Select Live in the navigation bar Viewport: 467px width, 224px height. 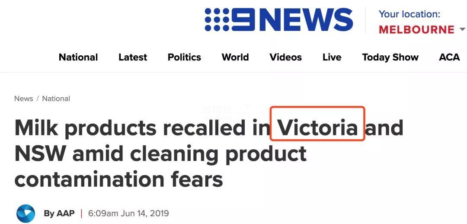tap(332, 57)
